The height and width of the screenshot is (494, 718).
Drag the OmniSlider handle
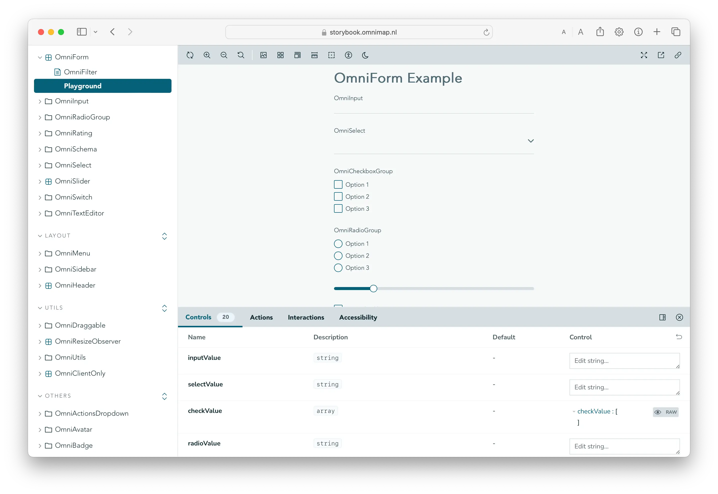pos(374,288)
